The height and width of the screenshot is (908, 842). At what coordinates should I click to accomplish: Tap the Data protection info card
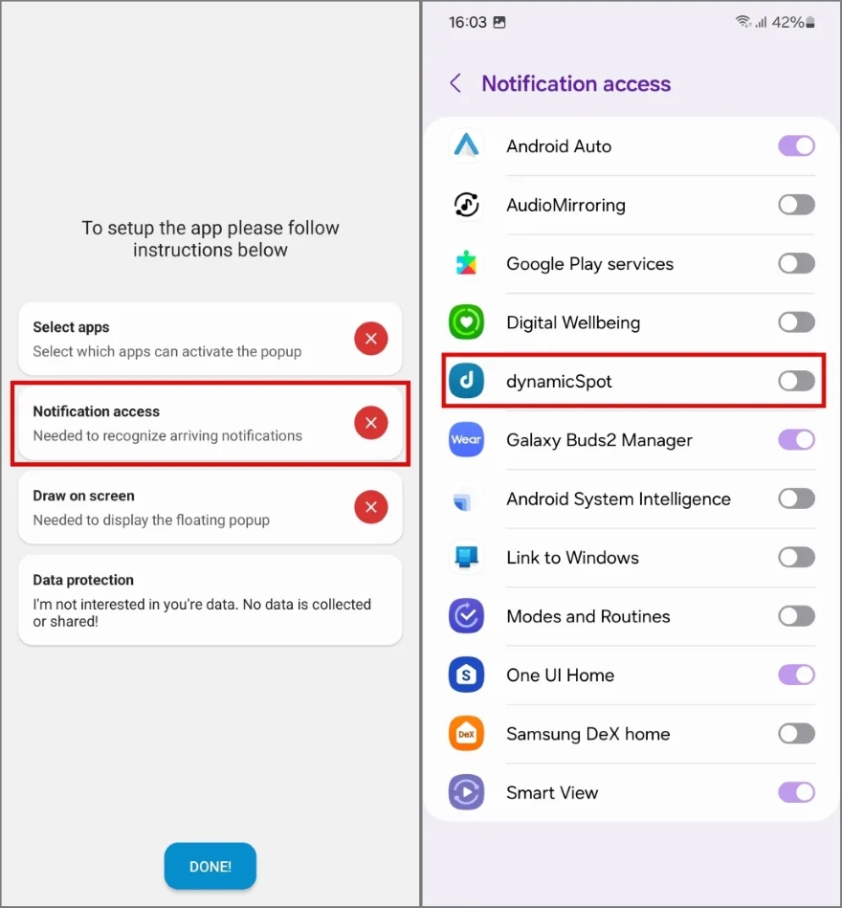tap(210, 599)
